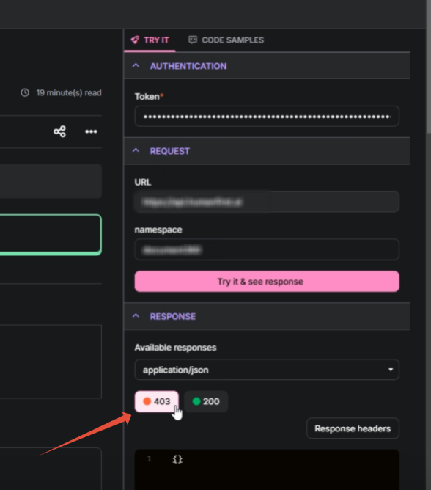Collapse the RESPONSE section
Viewport: 431px width, 490px height.
point(136,316)
